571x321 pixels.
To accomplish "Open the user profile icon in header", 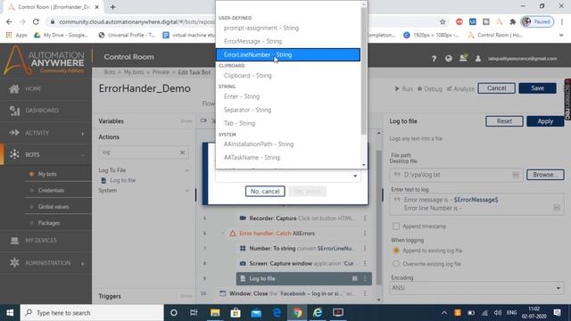I will coord(478,59).
